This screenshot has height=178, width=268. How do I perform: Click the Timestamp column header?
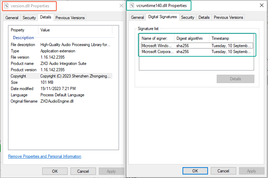pos(231,38)
